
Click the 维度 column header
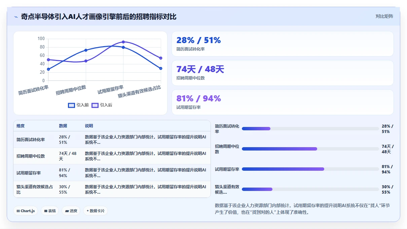21,126
